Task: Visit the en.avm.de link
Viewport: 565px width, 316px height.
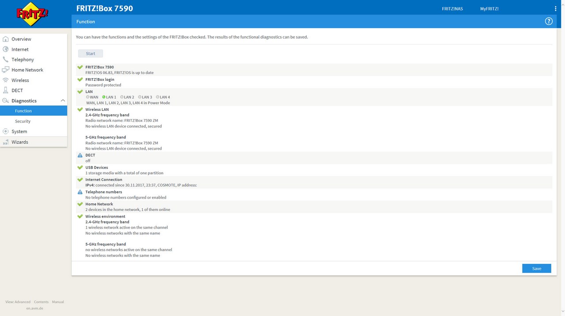Action: 35,308
